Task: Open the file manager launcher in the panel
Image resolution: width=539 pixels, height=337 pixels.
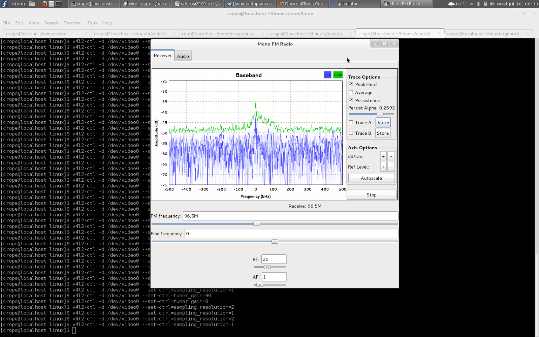Action: coord(32,4)
